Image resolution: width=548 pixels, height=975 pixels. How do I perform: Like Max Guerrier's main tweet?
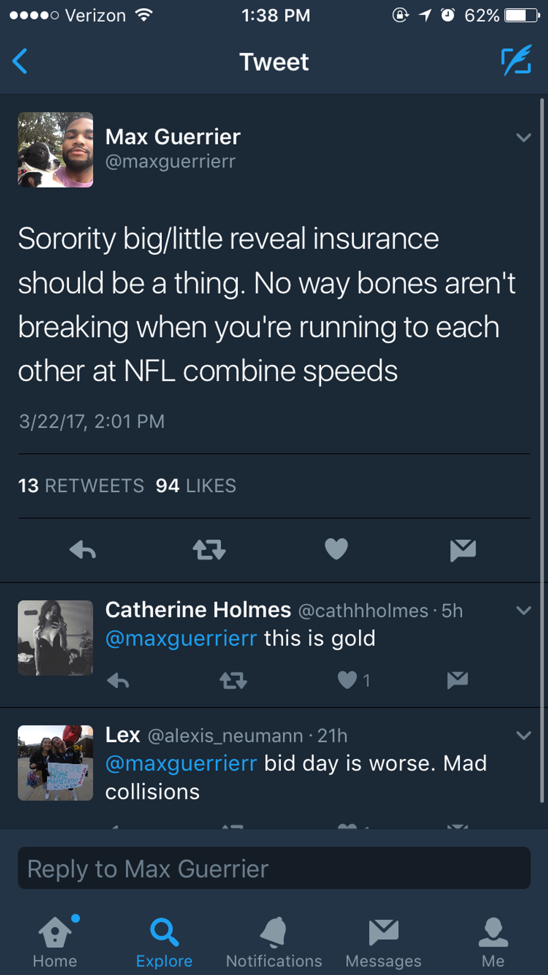336,549
